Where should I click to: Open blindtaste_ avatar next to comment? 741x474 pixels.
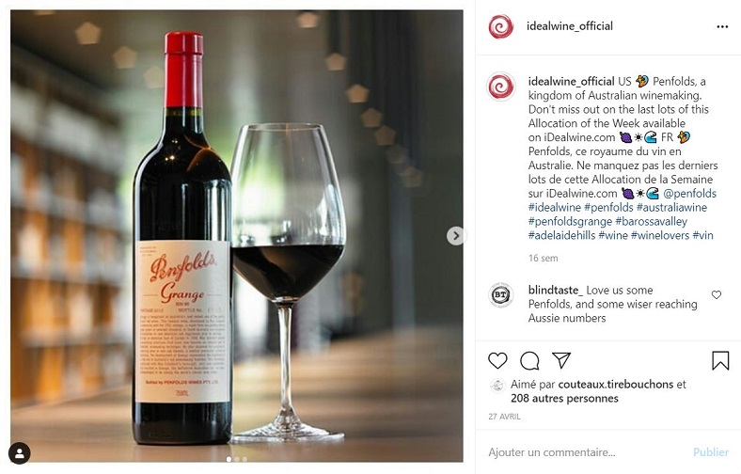[x=501, y=295]
